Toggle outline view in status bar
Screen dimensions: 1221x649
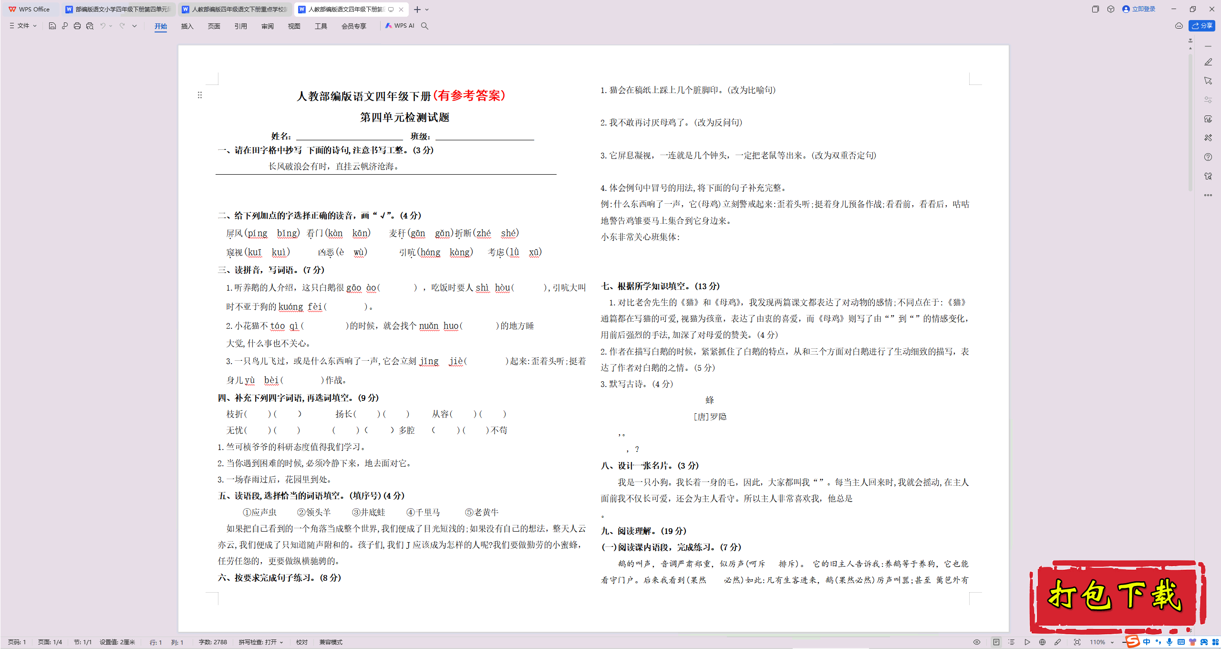(x=1012, y=642)
